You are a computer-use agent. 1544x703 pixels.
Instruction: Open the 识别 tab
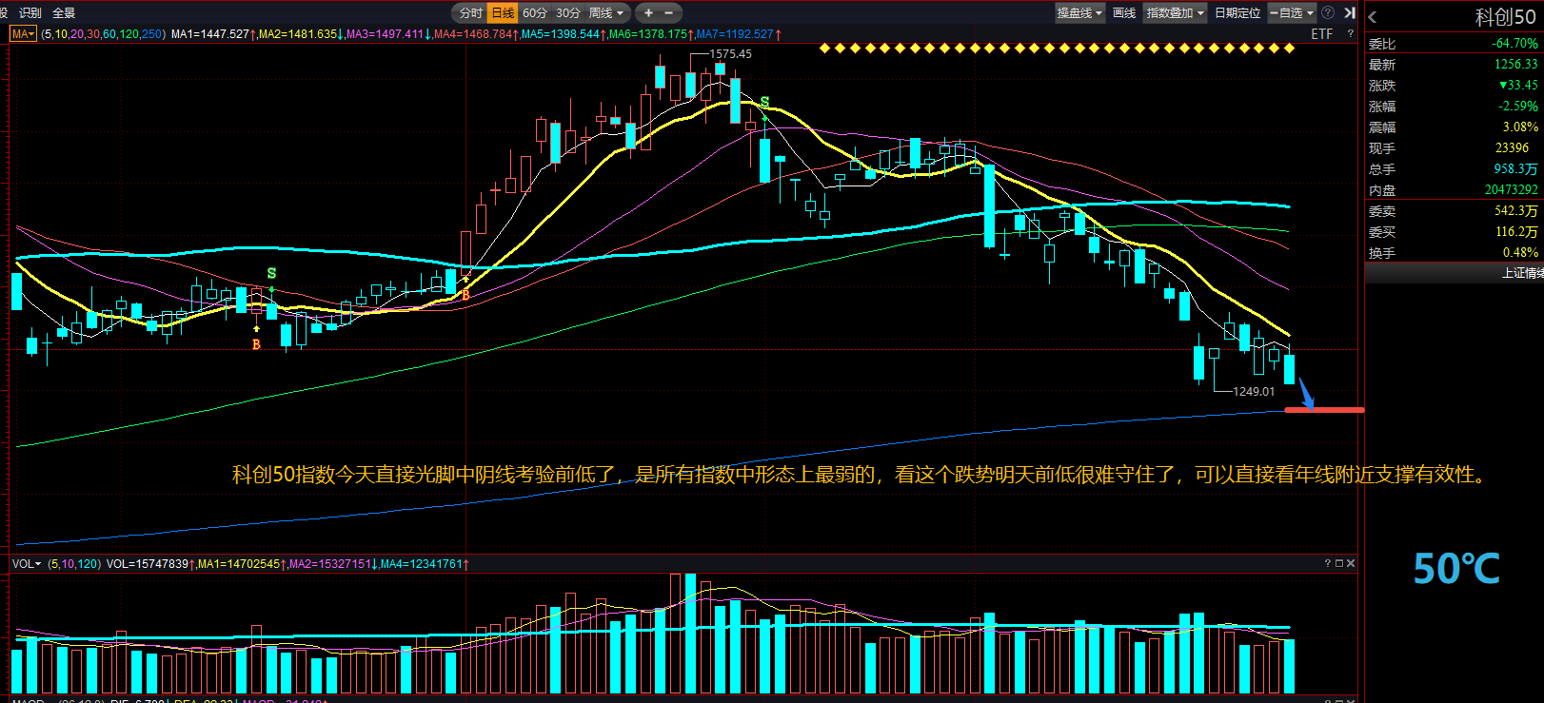30,13
